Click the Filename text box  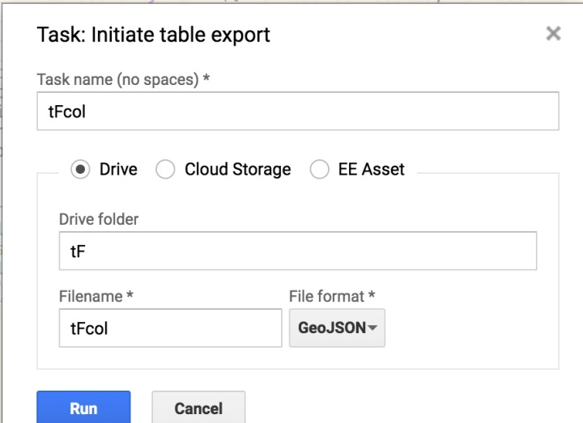(x=170, y=328)
